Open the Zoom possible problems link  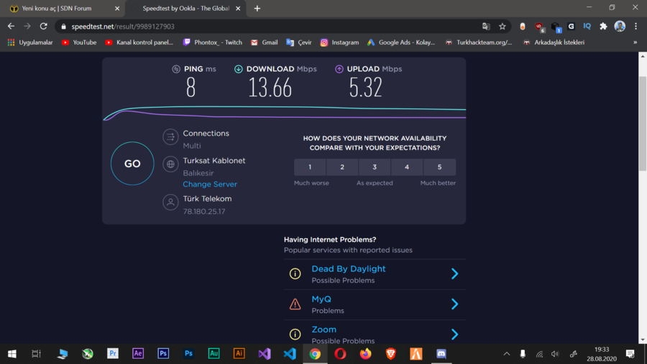click(324, 330)
